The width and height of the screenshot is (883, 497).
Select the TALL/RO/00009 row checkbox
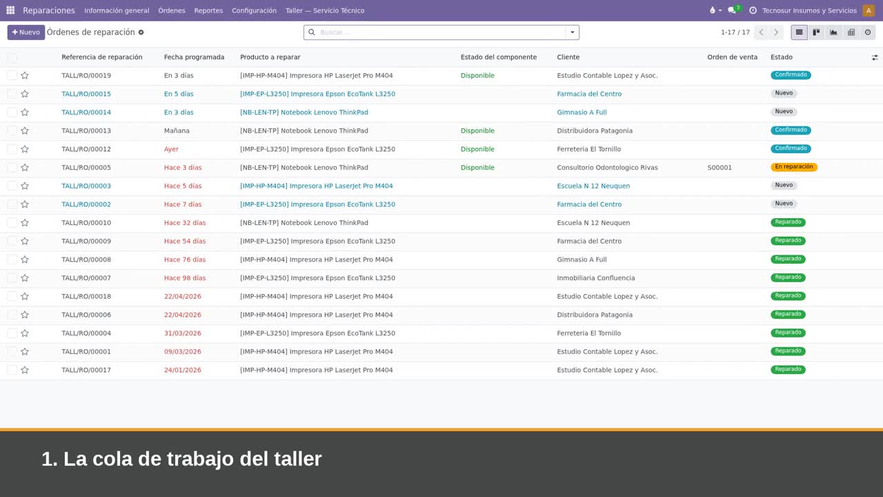tap(12, 241)
